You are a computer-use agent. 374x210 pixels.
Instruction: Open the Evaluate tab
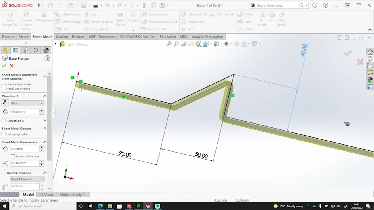click(78, 37)
